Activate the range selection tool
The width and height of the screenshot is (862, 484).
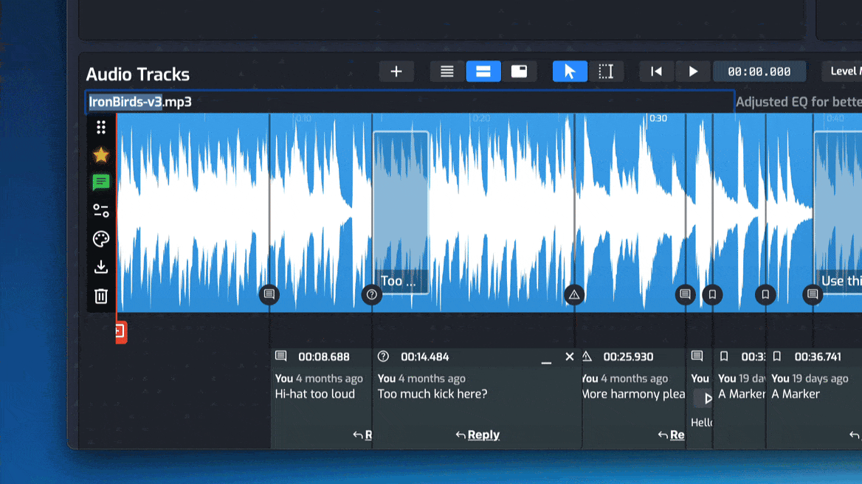(x=606, y=72)
